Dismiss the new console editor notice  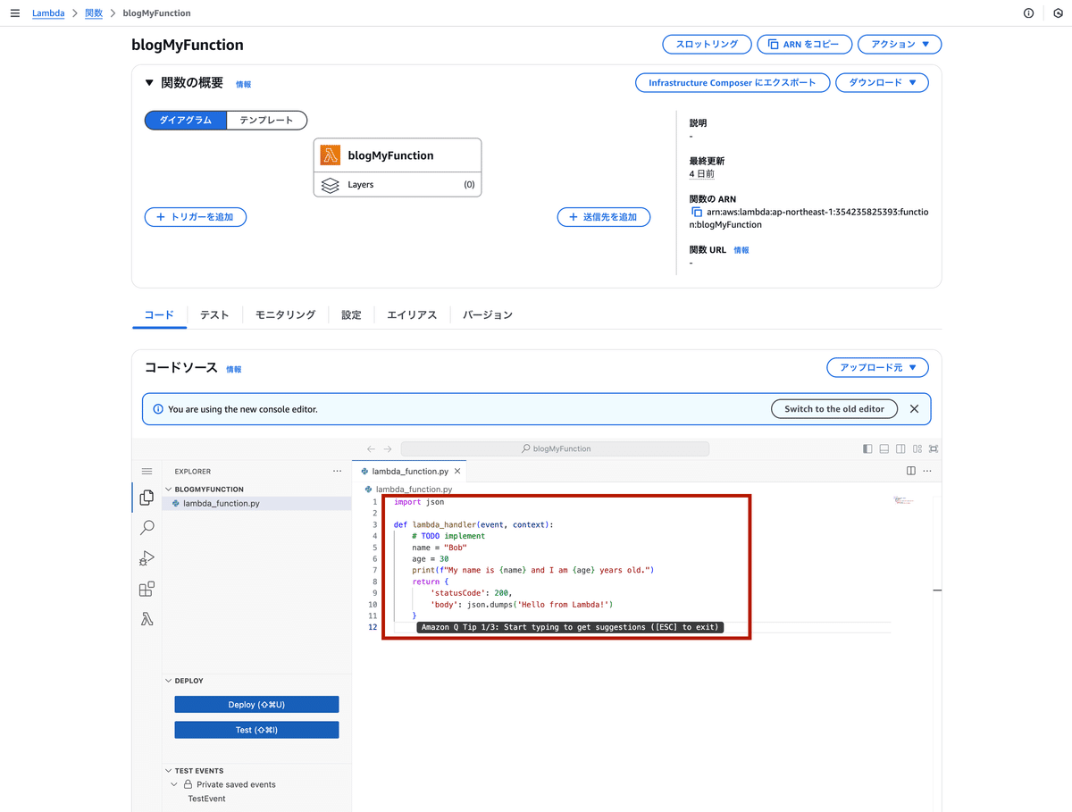click(x=914, y=409)
